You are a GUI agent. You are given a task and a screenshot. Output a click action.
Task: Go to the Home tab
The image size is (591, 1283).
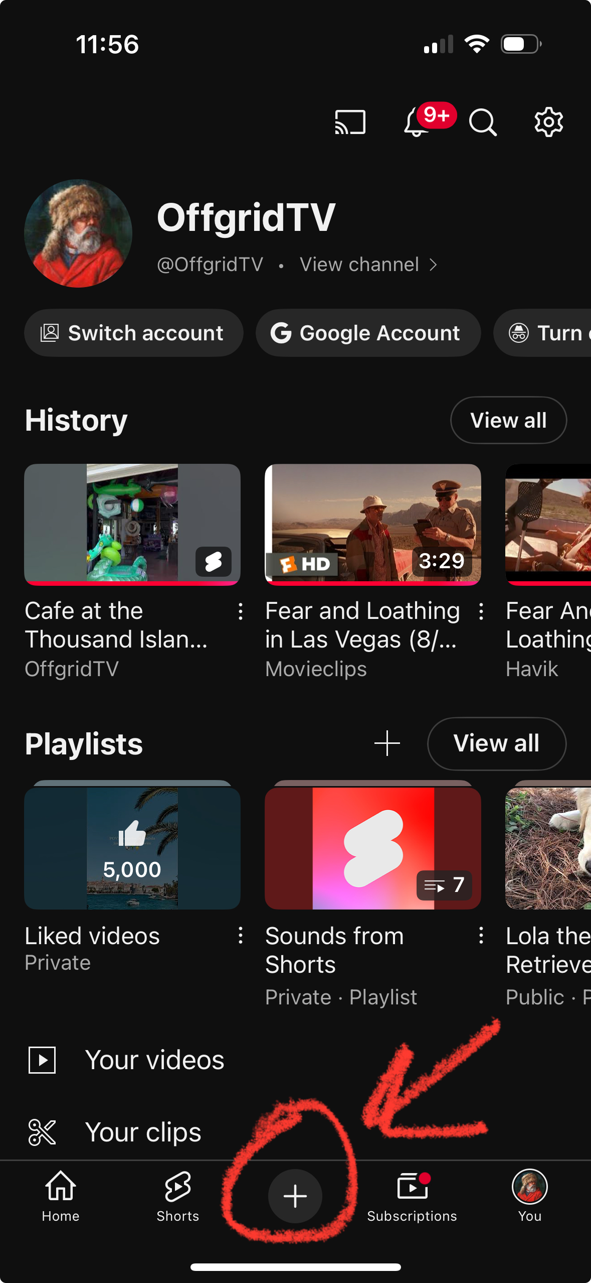click(61, 1196)
